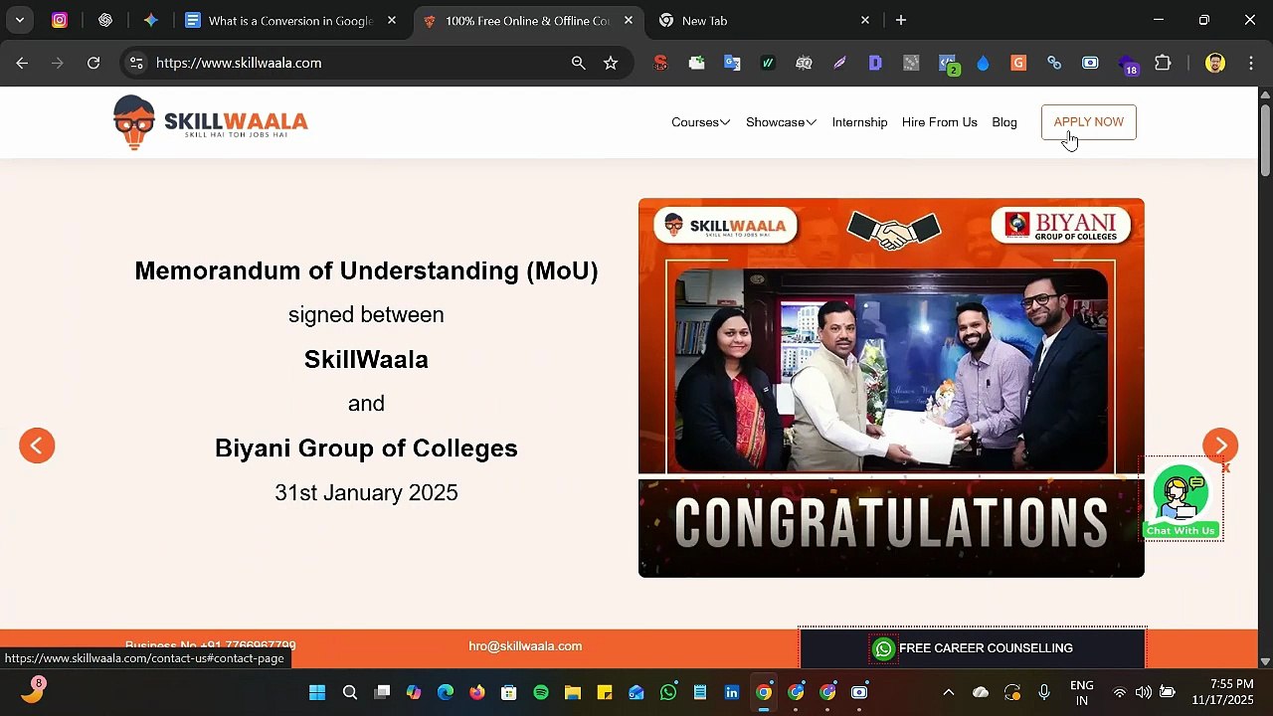The width and height of the screenshot is (1273, 716).
Task: Open the speaker volume control
Action: click(1144, 692)
